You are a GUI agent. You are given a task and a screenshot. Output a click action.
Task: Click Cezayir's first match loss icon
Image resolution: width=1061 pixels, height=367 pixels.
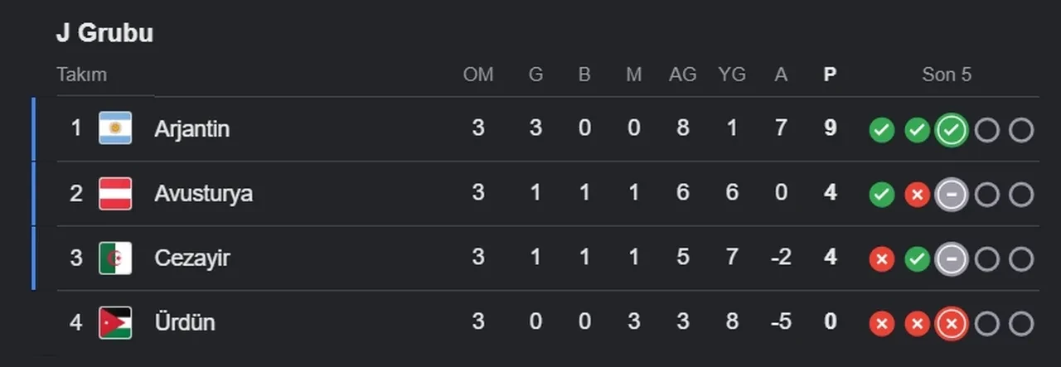pyautogui.click(x=881, y=259)
